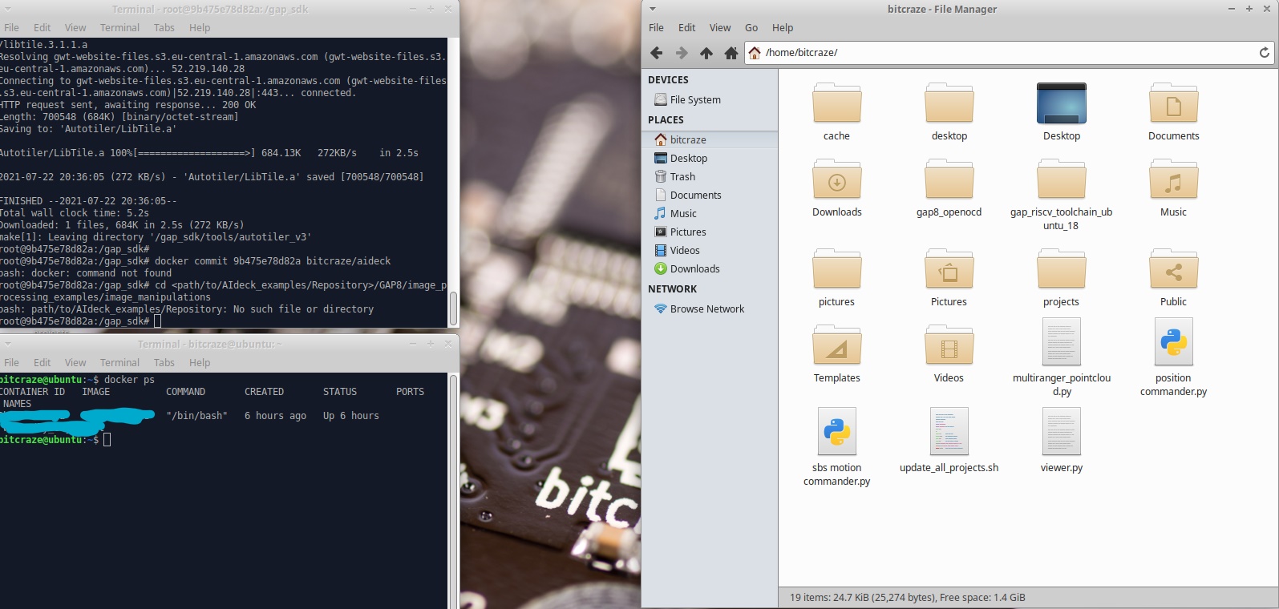
Task: Open Tabs menu in gap_sdk terminal
Action: [164, 27]
